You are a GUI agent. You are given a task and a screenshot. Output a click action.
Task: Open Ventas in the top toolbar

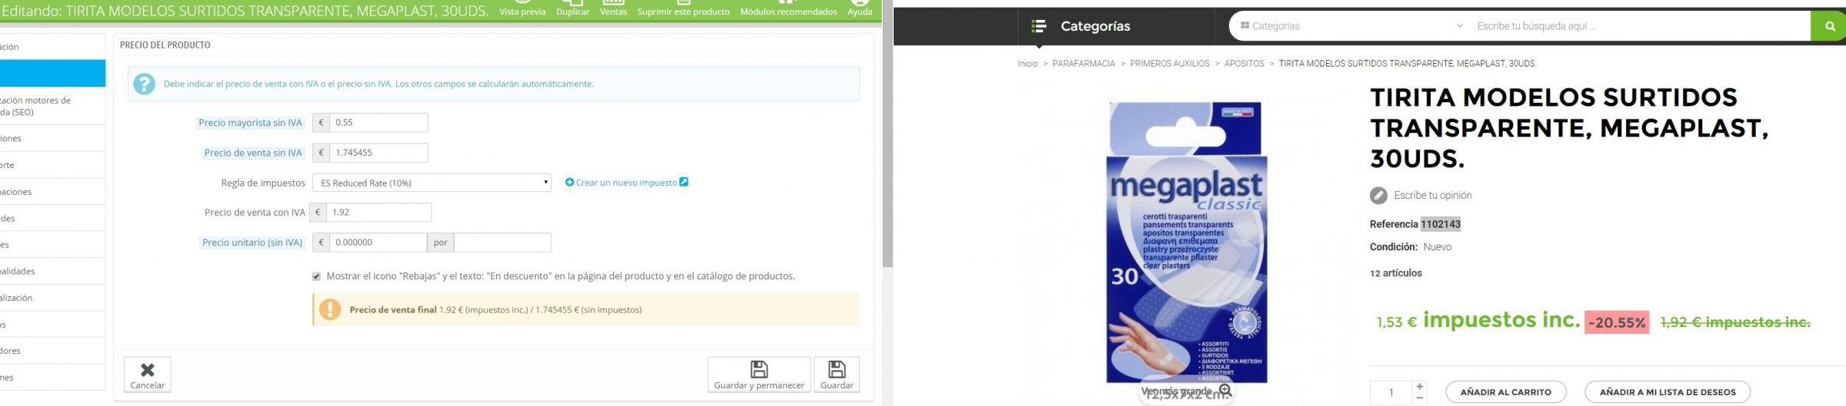click(613, 8)
